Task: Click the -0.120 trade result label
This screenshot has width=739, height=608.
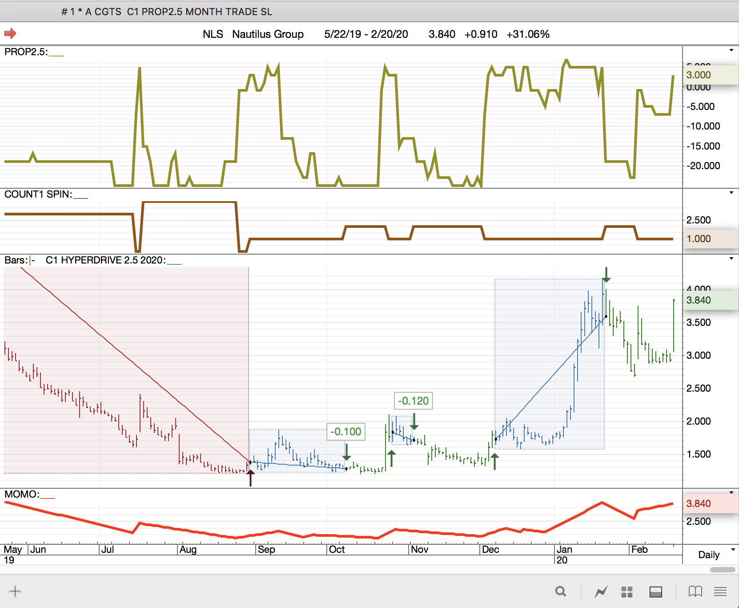Action: tap(414, 401)
